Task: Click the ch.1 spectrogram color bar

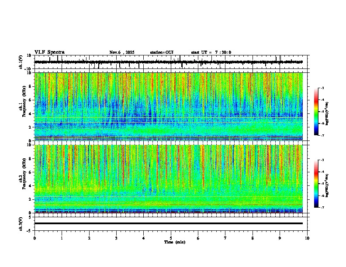Action: 316,112
